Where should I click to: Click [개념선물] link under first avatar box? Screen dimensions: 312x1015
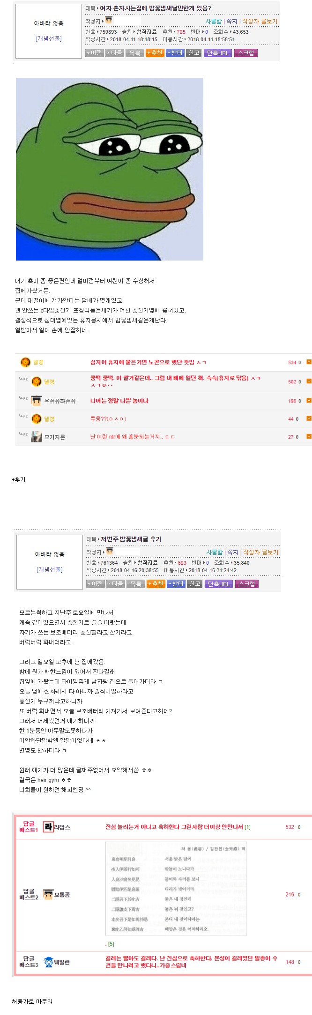49,38
